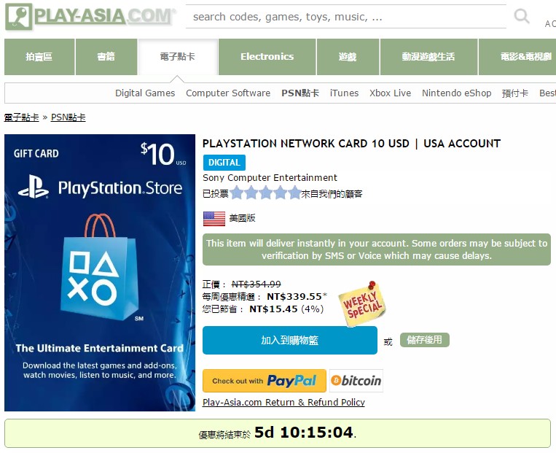Click inside the search codes, games field

pyautogui.click(x=345, y=17)
